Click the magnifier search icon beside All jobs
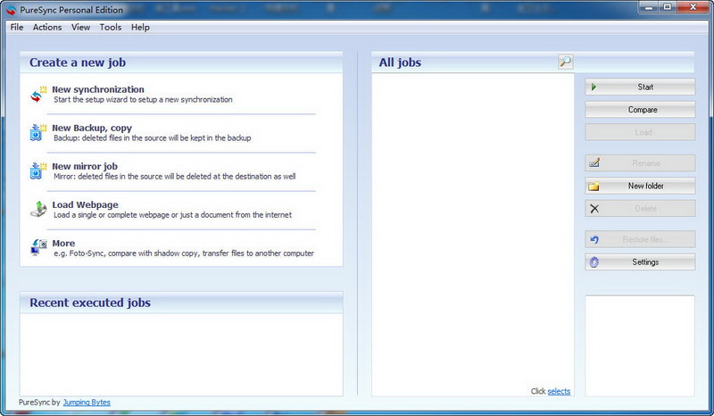 click(565, 62)
